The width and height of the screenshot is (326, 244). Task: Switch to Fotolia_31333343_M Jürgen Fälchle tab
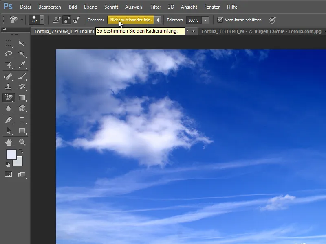click(261, 31)
